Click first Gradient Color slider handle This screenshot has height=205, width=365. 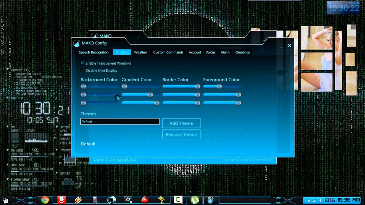coord(124,86)
